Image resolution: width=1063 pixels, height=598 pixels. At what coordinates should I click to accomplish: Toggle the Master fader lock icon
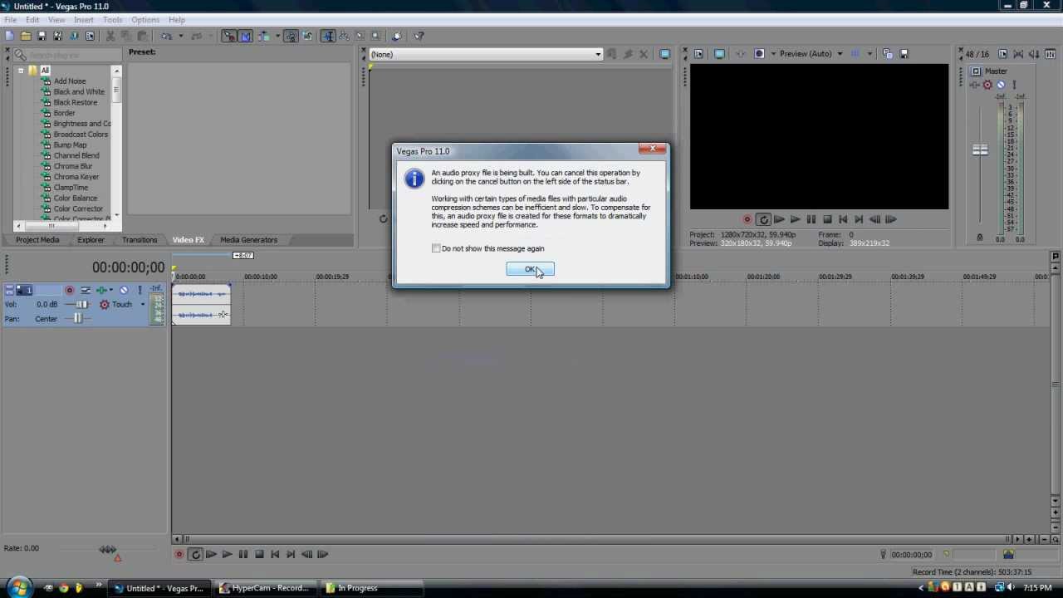click(x=979, y=238)
